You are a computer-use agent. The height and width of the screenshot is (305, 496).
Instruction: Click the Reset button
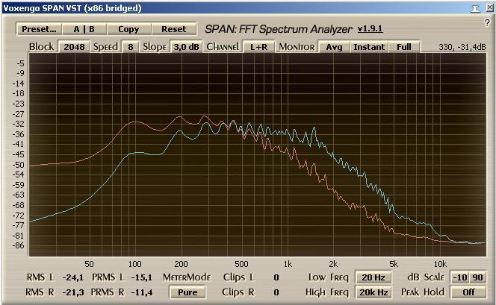coord(173,29)
